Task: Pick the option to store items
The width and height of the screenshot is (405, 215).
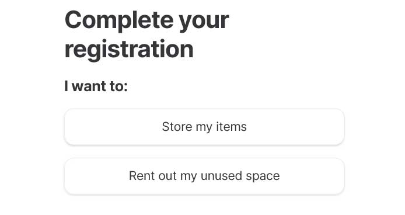Action: pos(204,127)
